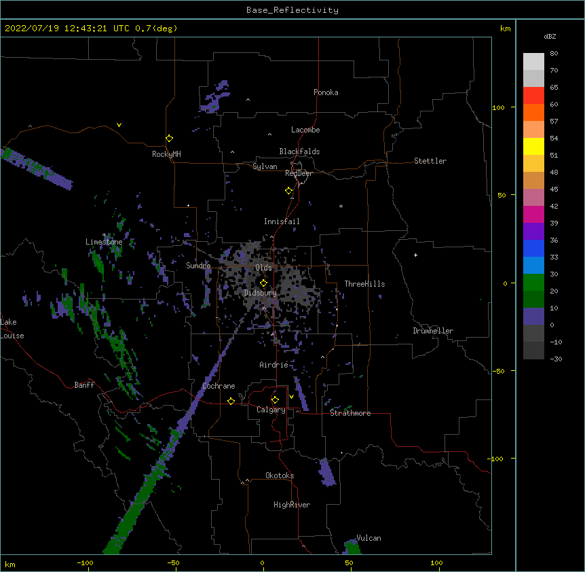Click the Okotoks label
This screenshot has height=572, width=585.
pyautogui.click(x=280, y=476)
